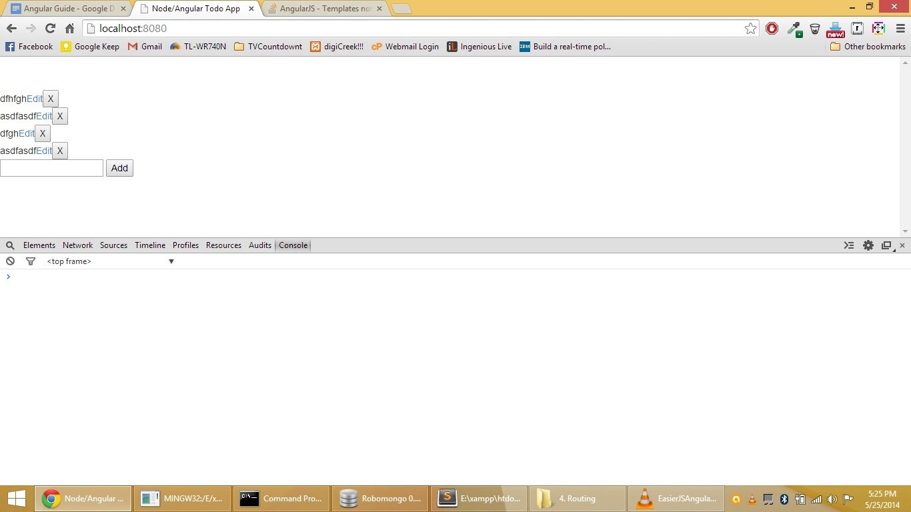Open the Google Keep bookmark
The height and width of the screenshot is (512, 911).
[90, 47]
